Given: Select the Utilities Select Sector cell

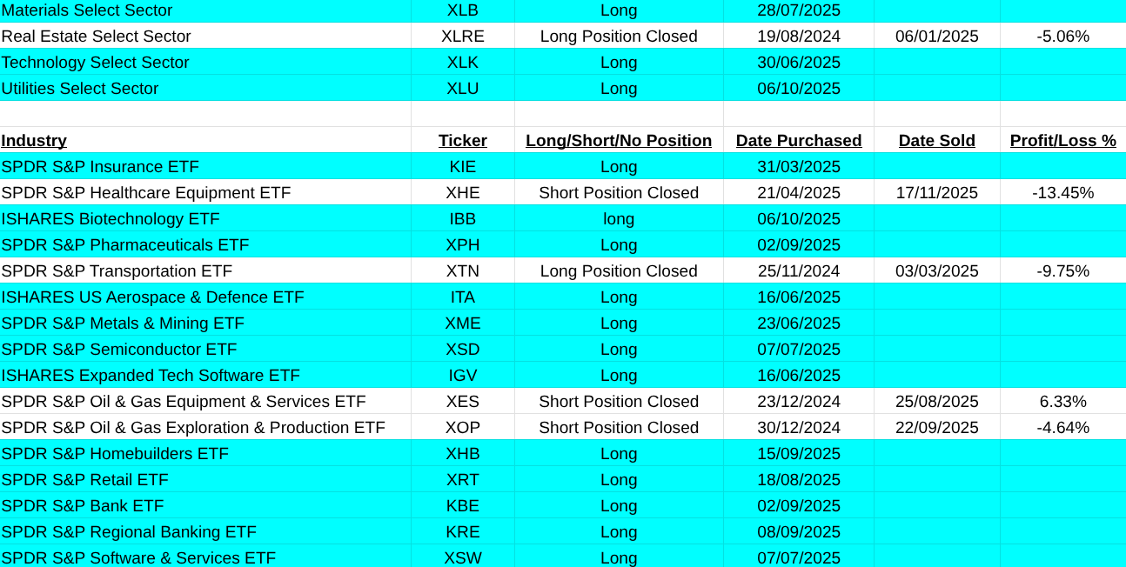Looking at the screenshot, I should point(80,89).
